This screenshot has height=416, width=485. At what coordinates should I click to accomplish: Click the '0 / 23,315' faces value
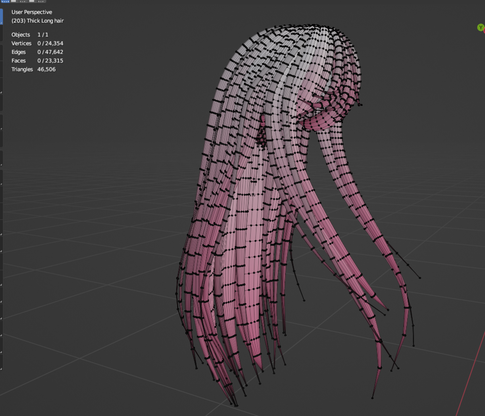click(50, 61)
